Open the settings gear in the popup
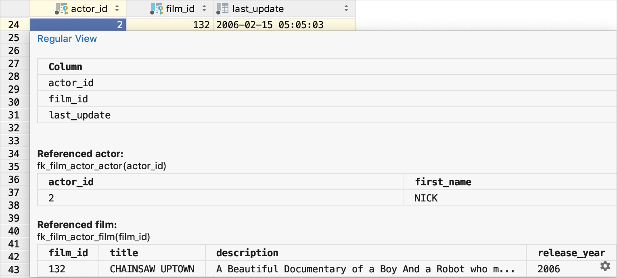Screen dimensions: 617x278 [x=605, y=266]
